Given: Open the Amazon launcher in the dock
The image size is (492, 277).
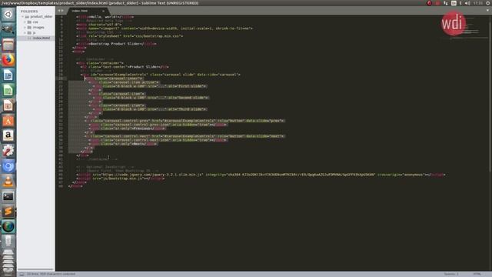Looking at the screenshot, I should (8, 135).
